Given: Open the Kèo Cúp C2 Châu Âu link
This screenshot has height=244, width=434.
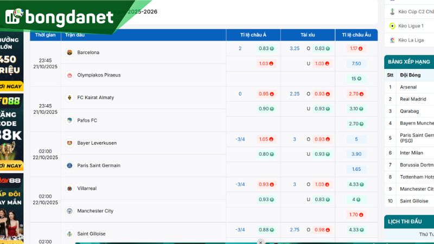Looking at the screenshot, I should 415,11.
